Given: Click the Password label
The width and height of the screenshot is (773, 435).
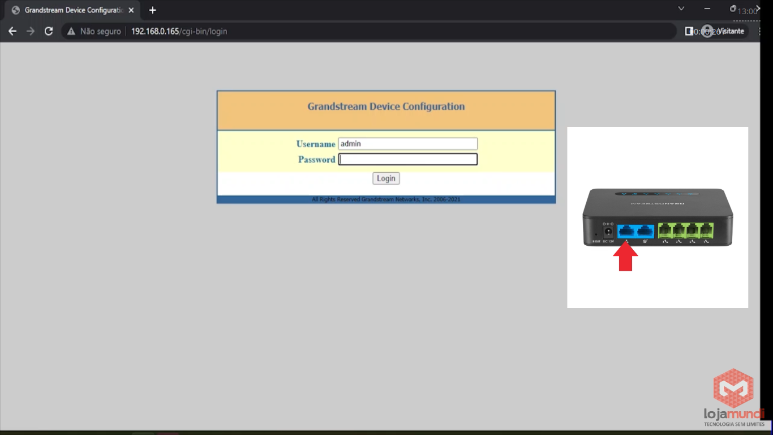Looking at the screenshot, I should click(x=317, y=160).
